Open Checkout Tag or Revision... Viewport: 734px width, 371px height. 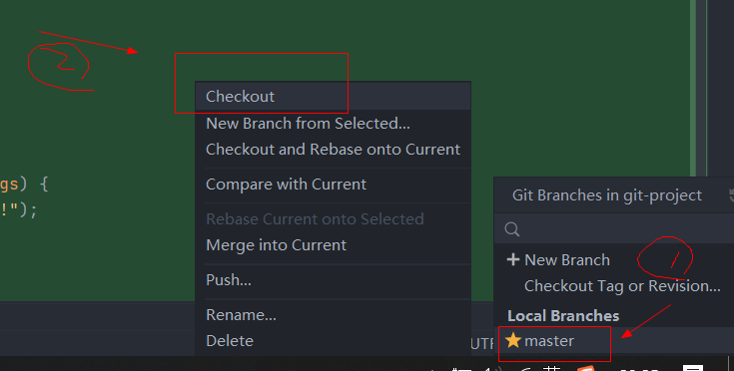coord(622,285)
